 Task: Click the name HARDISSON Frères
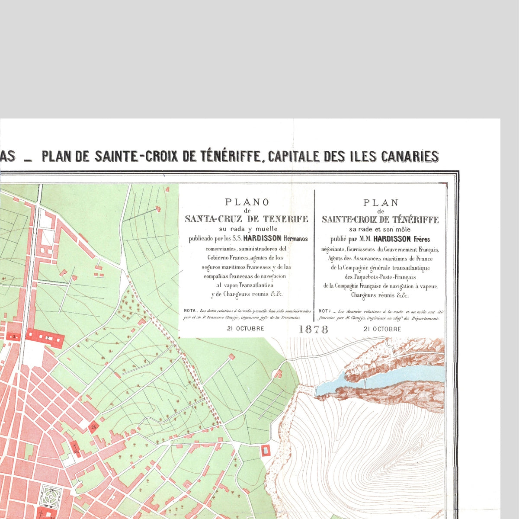[x=402, y=239]
